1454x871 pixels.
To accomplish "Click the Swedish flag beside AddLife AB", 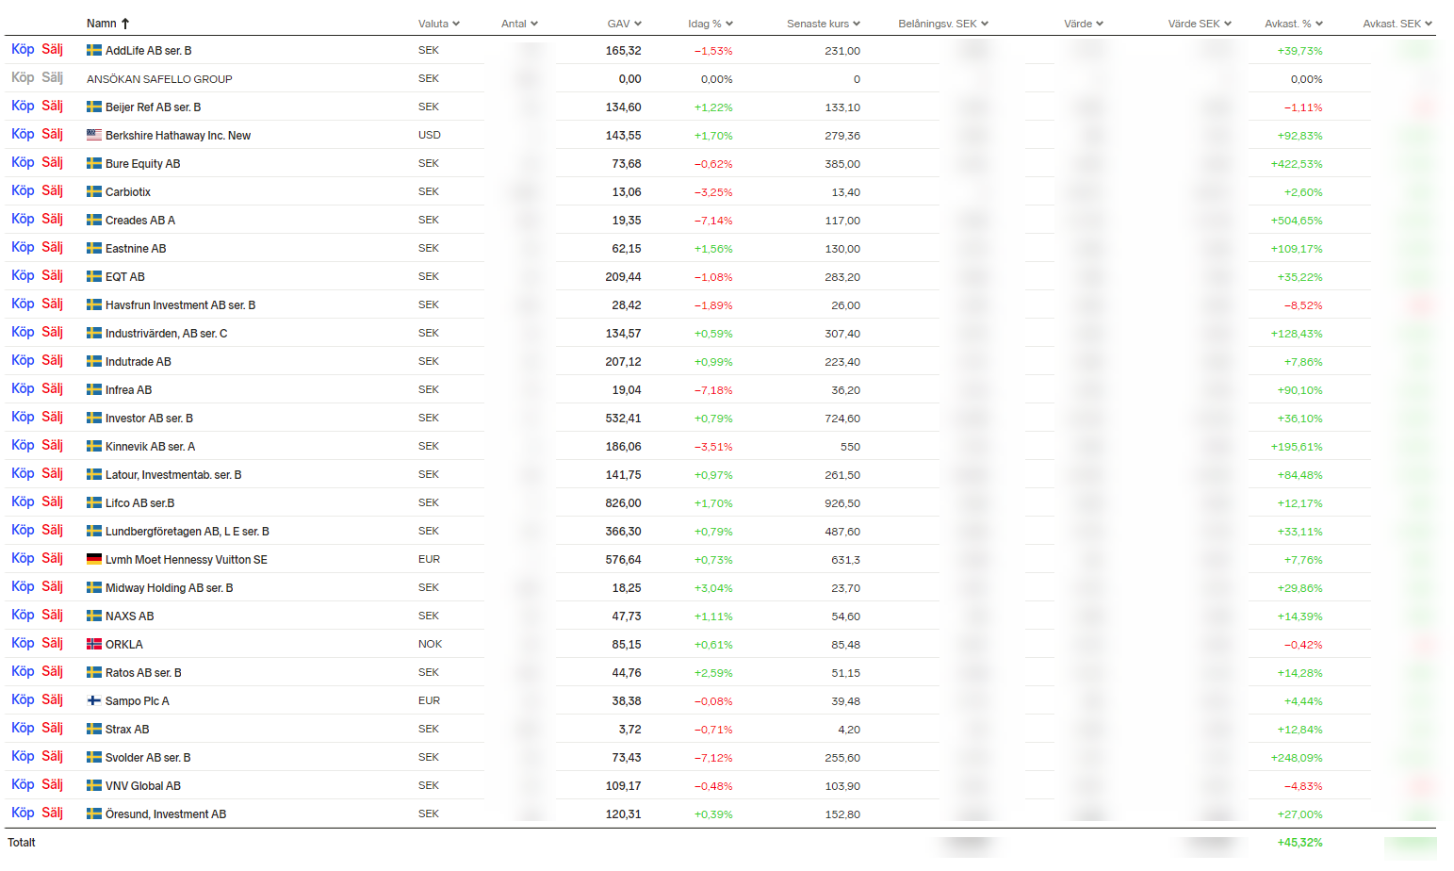I will 94,50.
